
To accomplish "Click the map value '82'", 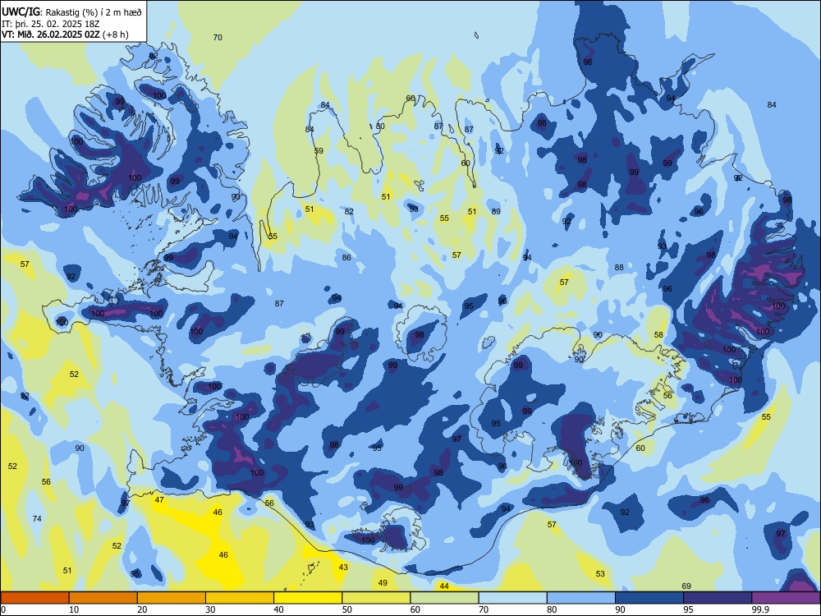I will click(x=349, y=212).
